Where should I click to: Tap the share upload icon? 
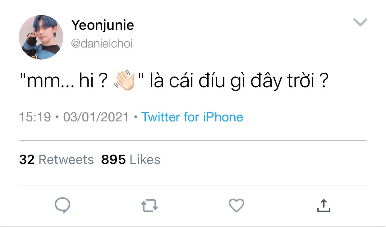click(x=324, y=206)
